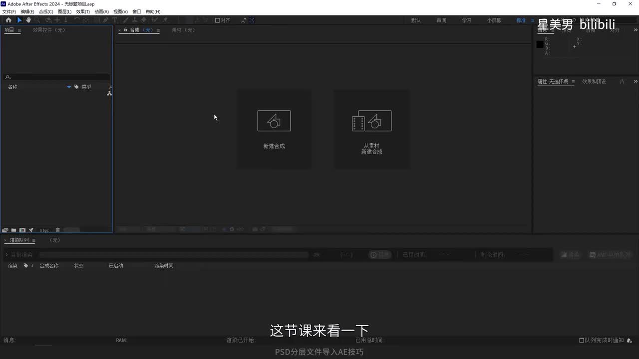Toggle 队列完成时通知 checkbox
The width and height of the screenshot is (639, 359).
coord(582,341)
